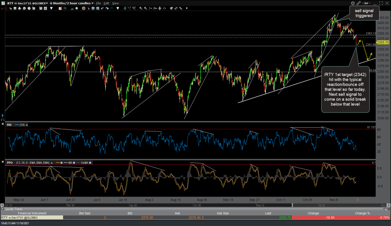The height and width of the screenshot is (226, 391).
Task: Click the application icon beside RTY symbol
Action: (3, 3)
